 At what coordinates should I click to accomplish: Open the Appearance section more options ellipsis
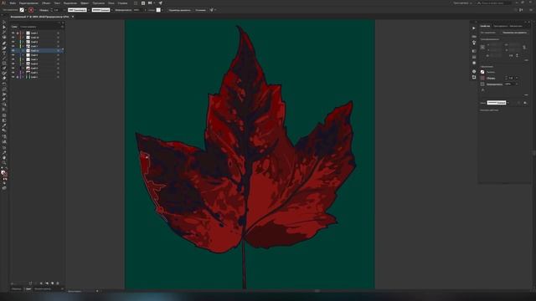(x=526, y=95)
